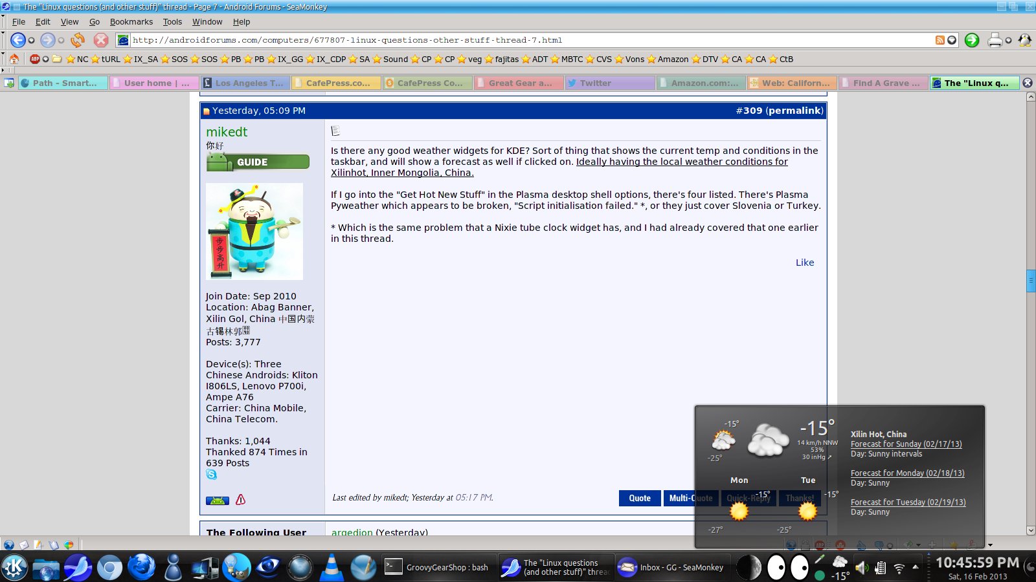Viewport: 1036px width, 582px height.
Task: Open VLC media player from the dock
Action: [x=332, y=568]
